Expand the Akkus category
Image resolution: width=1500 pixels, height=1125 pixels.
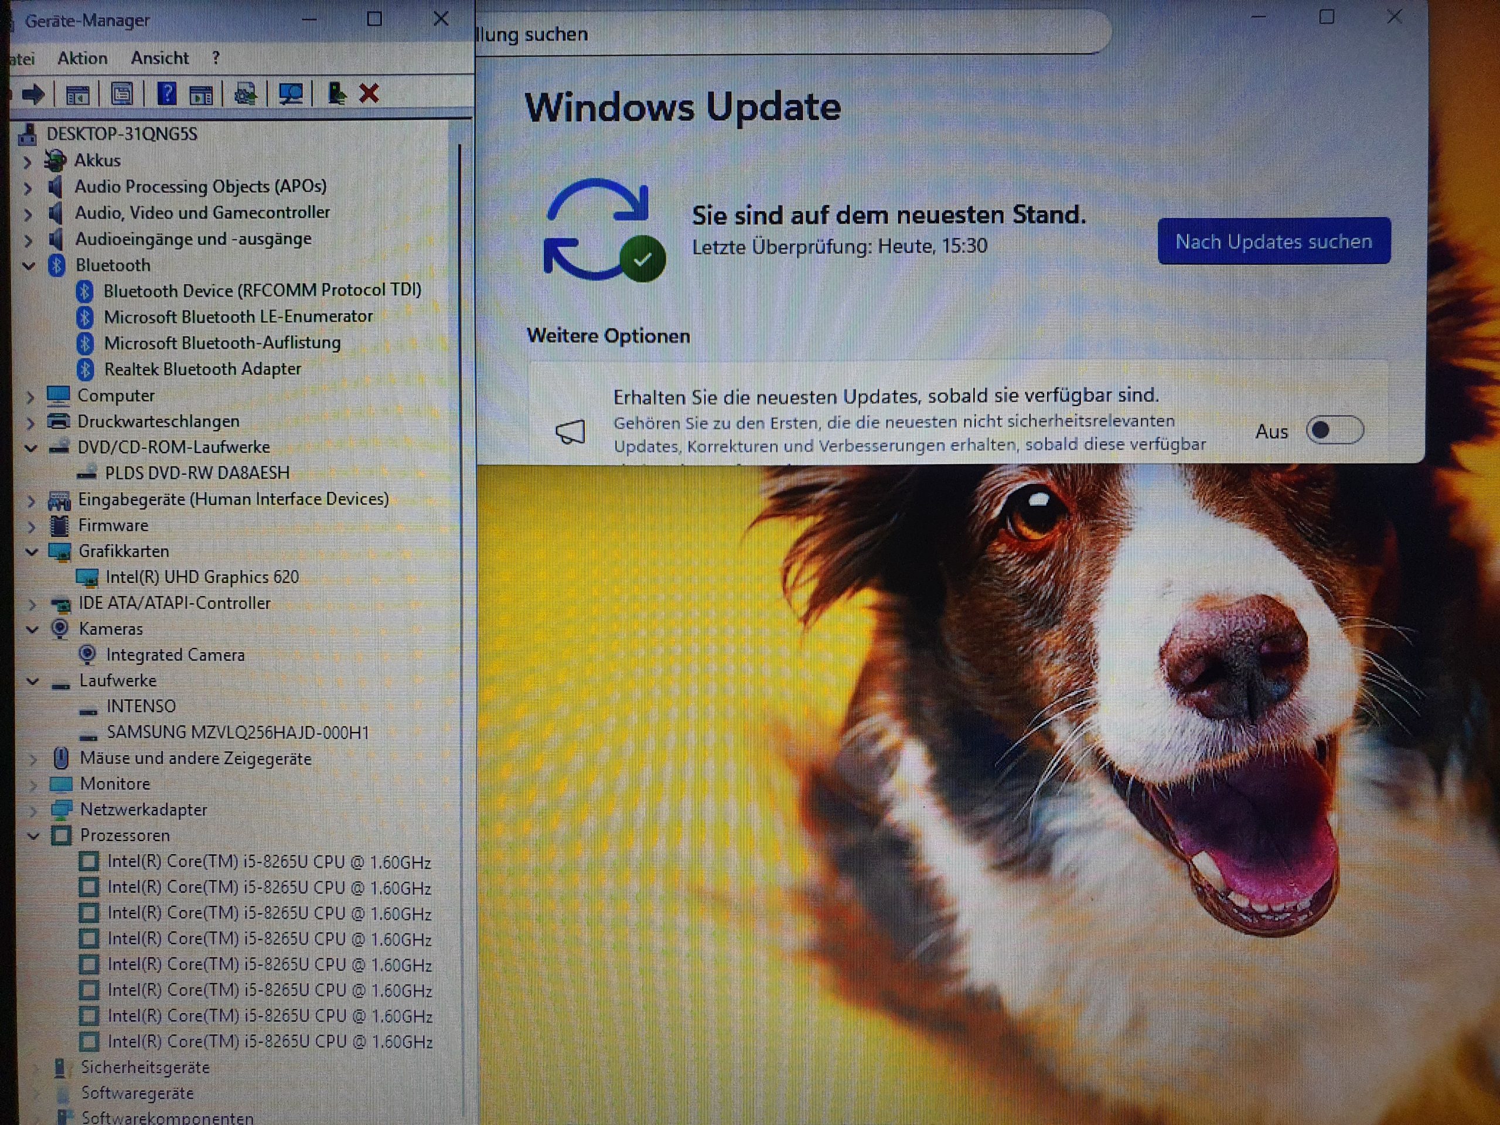[28, 161]
